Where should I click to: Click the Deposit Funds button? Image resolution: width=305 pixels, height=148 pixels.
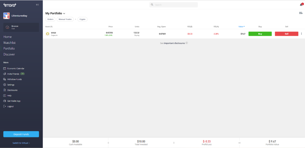click(x=21, y=134)
